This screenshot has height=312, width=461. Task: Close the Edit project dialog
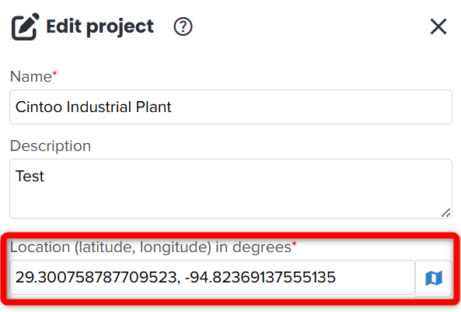(x=438, y=26)
